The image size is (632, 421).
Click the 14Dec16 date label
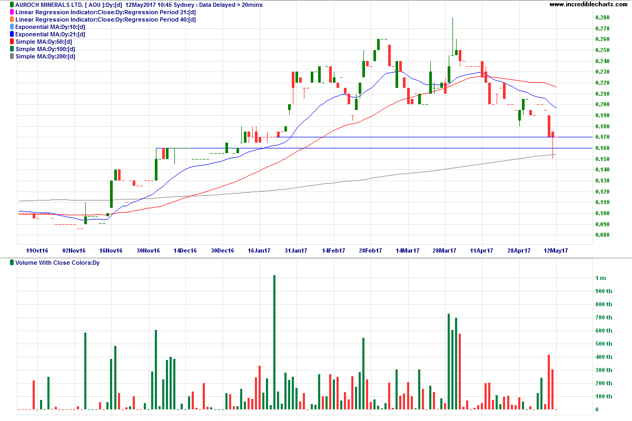[185, 250]
